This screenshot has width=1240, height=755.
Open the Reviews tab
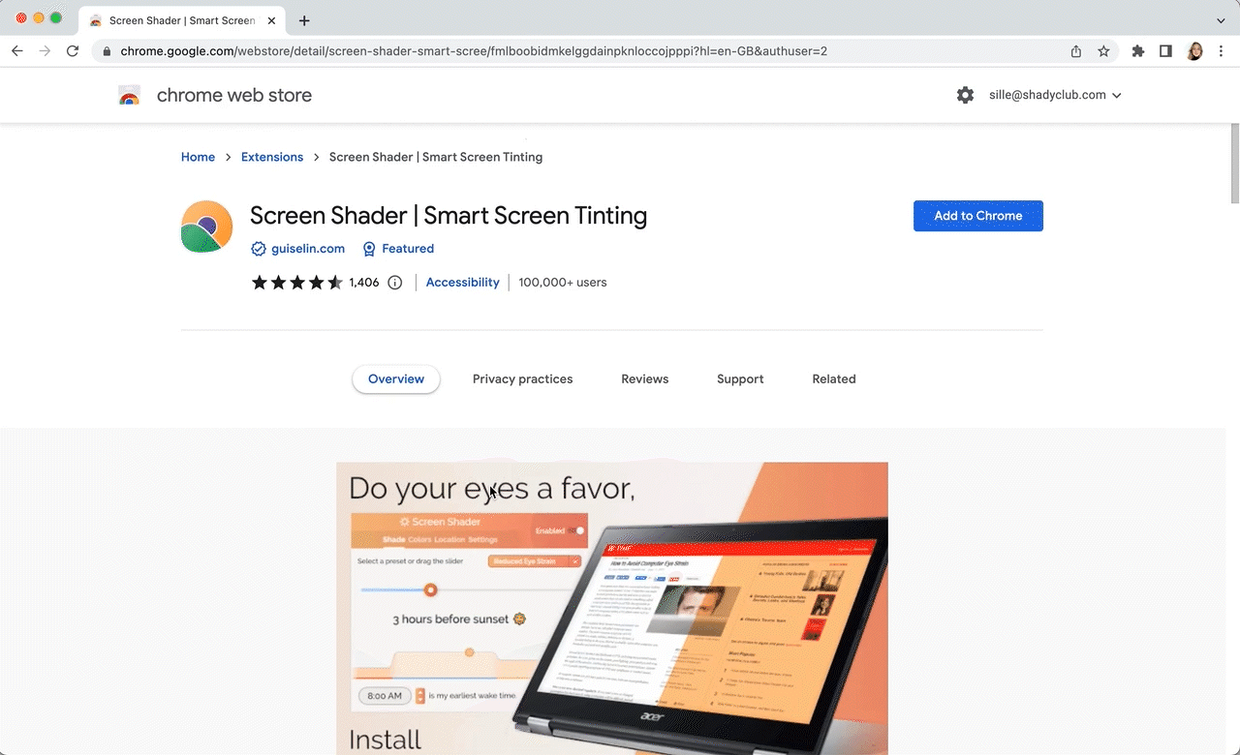pos(645,379)
